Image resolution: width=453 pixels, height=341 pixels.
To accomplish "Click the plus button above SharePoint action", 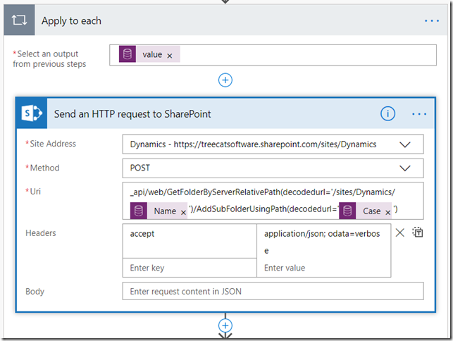I will [225, 80].
